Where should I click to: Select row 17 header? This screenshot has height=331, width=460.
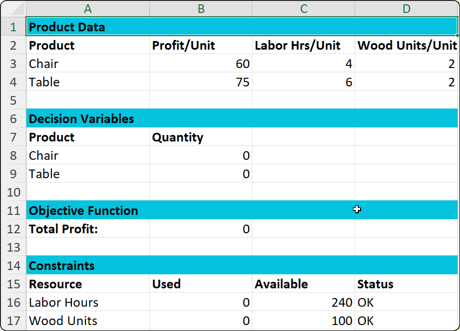[x=14, y=320]
